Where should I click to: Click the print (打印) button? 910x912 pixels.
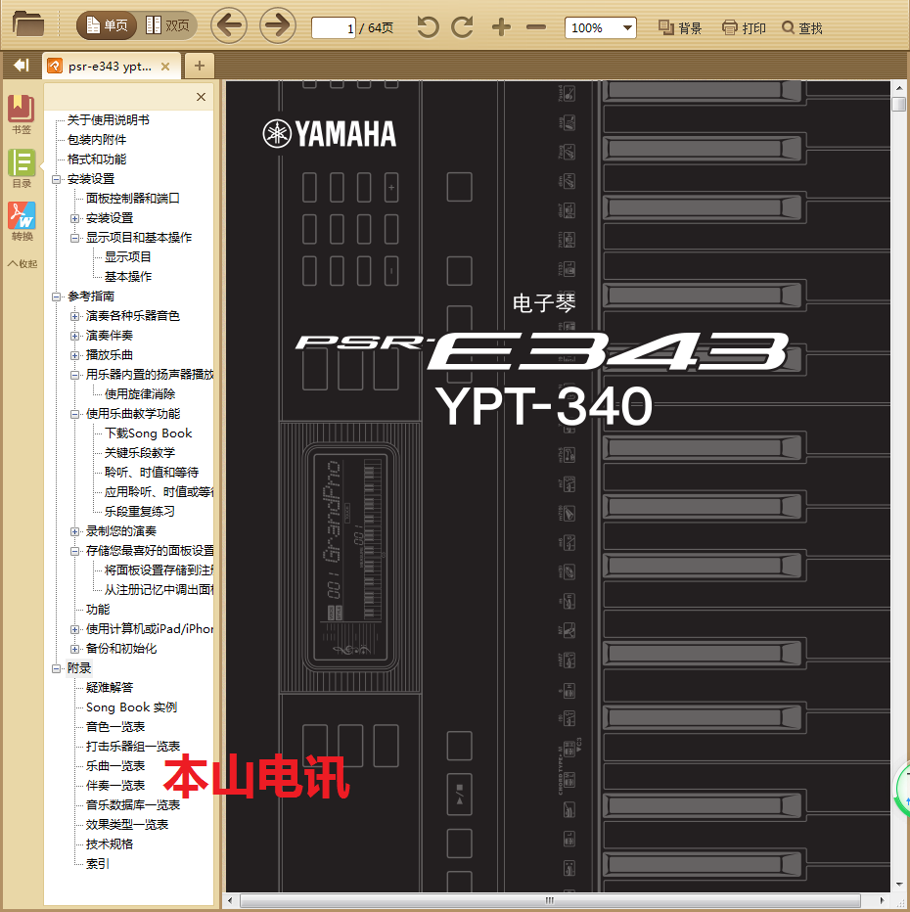(744, 28)
